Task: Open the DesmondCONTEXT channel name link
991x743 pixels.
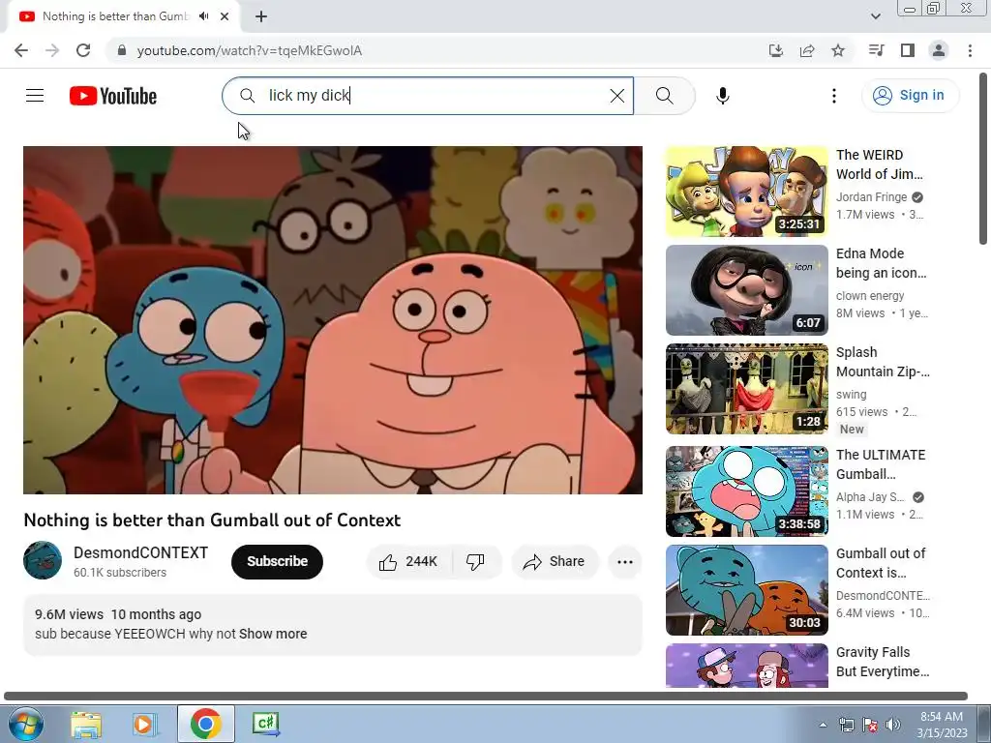Action: tap(140, 552)
